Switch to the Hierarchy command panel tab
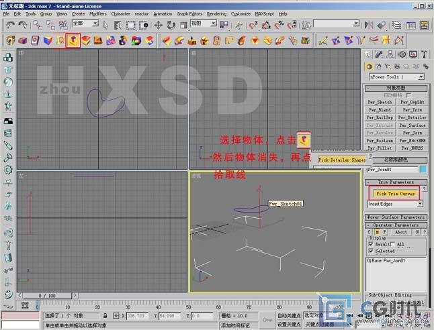 tap(390, 54)
